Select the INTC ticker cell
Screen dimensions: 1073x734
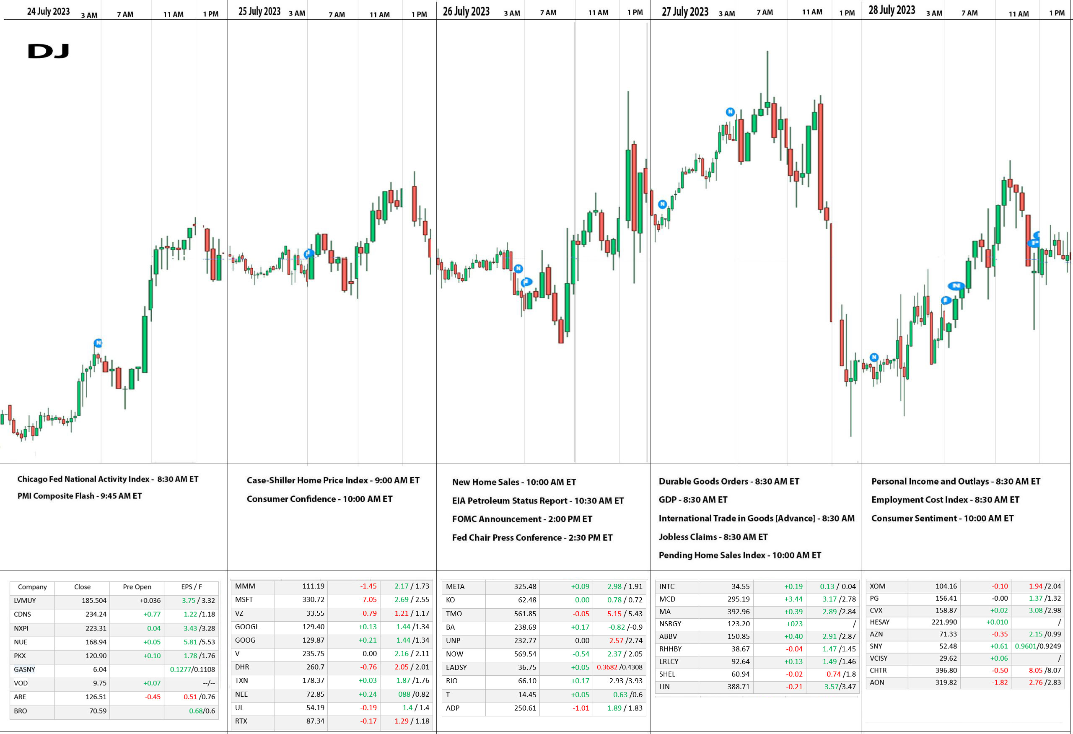(677, 587)
